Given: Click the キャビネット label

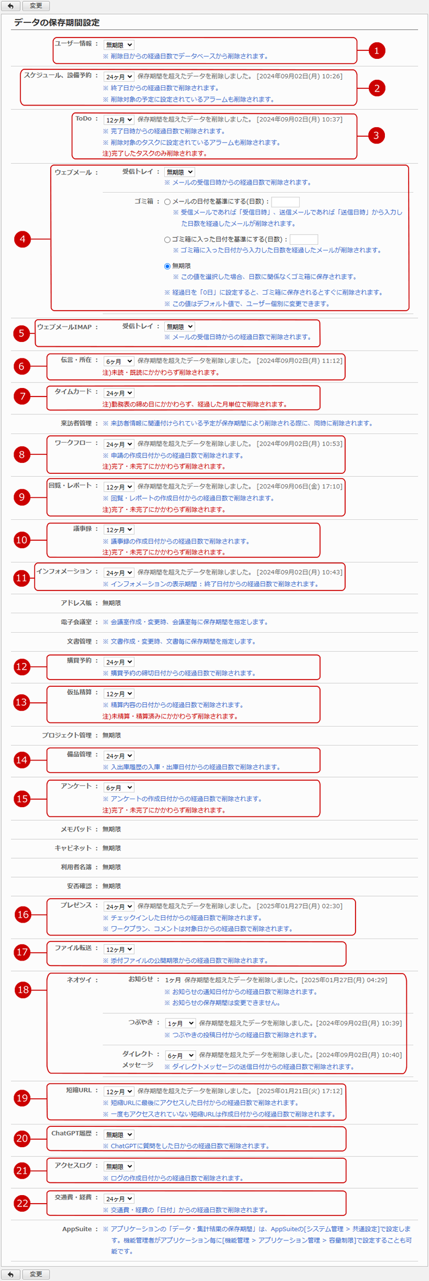Looking at the screenshot, I should click(73, 848).
